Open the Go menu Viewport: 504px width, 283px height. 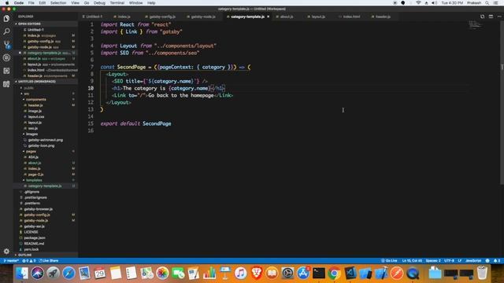click(x=87, y=3)
